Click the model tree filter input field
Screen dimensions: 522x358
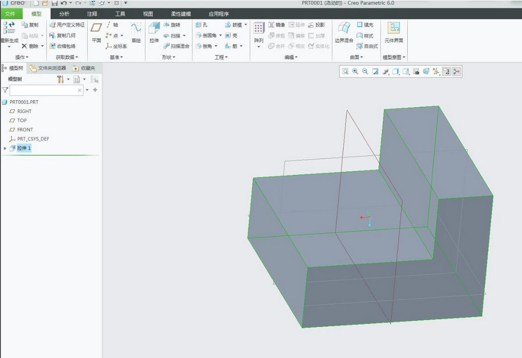point(46,90)
